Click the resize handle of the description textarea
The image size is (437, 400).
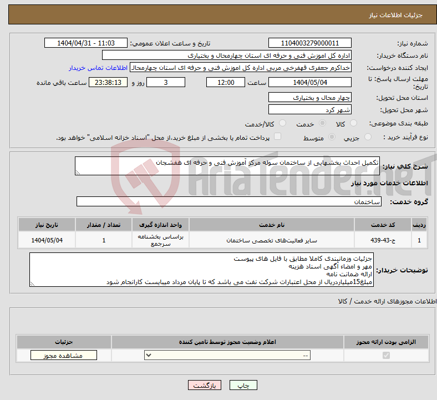tap(78, 173)
